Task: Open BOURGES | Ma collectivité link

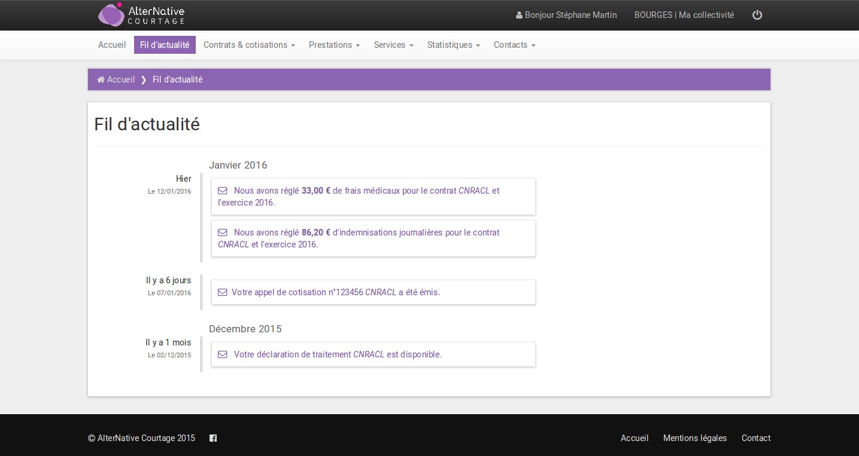Action: (x=684, y=15)
